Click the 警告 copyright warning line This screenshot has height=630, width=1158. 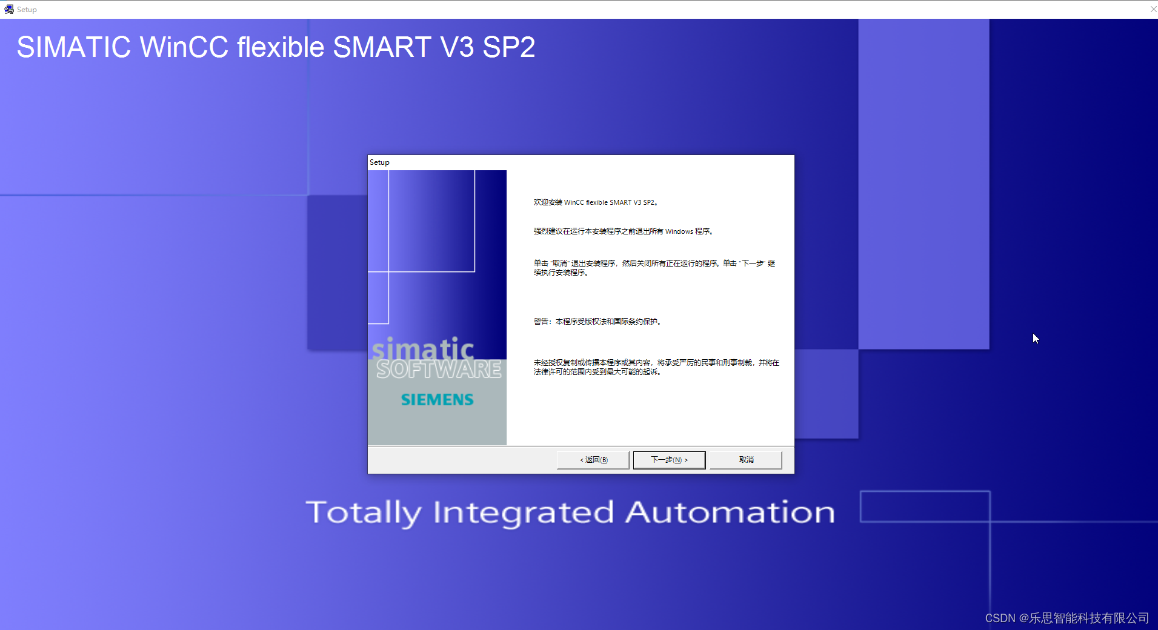click(597, 322)
